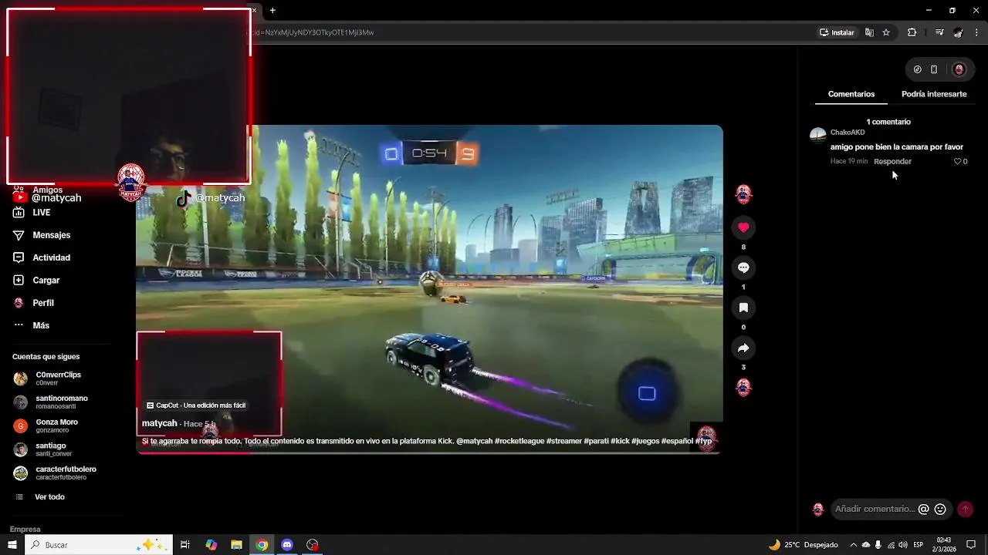988x555 pixels.
Task: Open Copilot icon in taskbar
Action: [211, 545]
